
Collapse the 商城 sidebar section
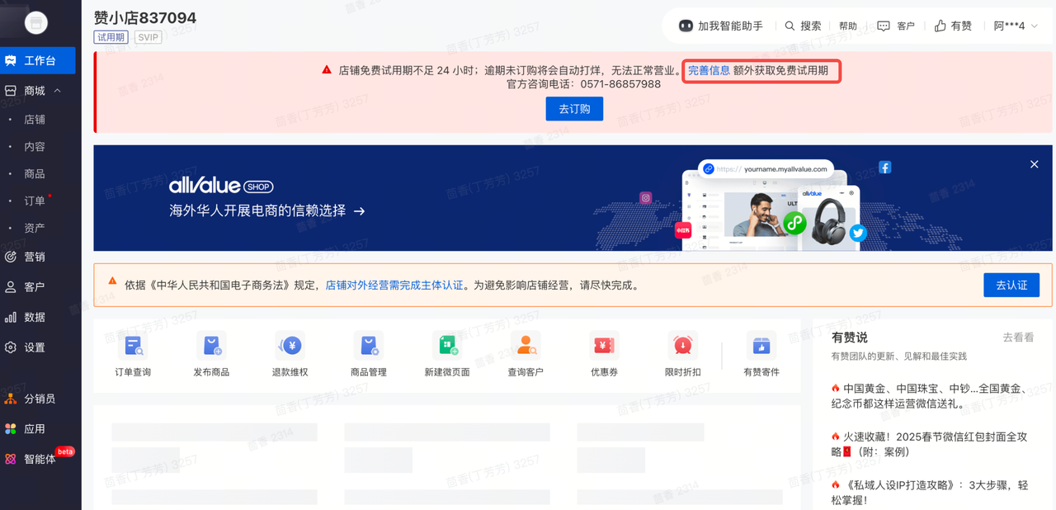(x=57, y=91)
